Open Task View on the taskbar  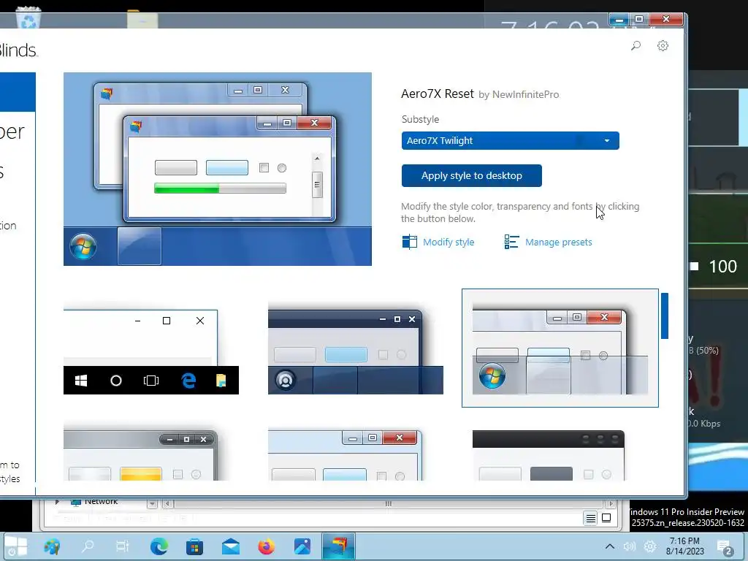123,546
